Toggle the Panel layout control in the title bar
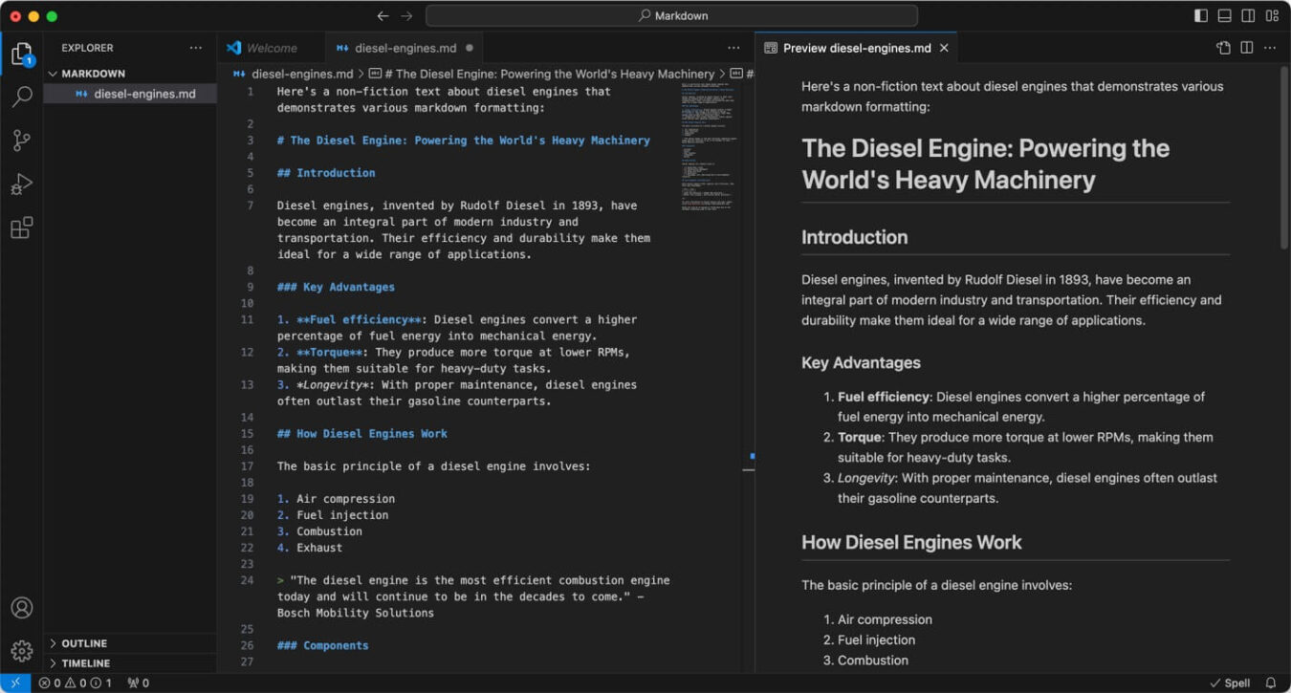Screen dimensions: 1291x693 click(1224, 15)
